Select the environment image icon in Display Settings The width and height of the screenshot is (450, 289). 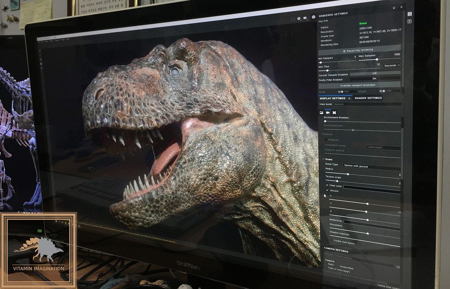321,112
